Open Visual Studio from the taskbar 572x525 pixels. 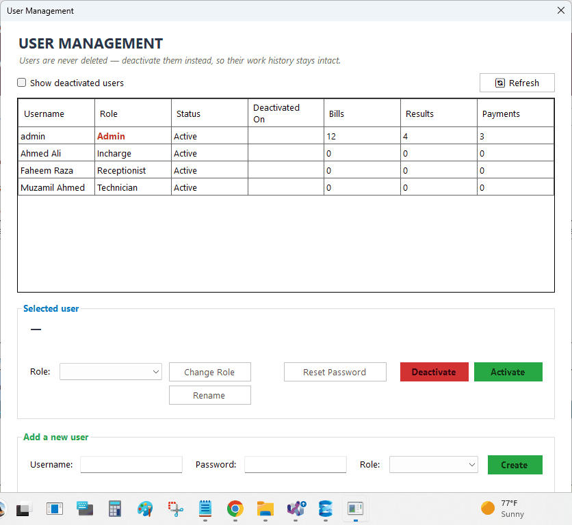(296, 509)
